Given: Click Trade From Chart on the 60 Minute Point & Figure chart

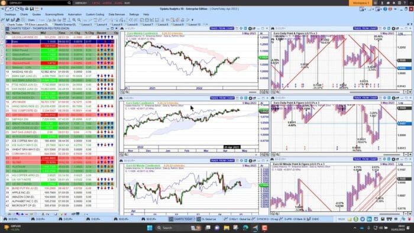Looking at the screenshot, I should click(x=365, y=159).
